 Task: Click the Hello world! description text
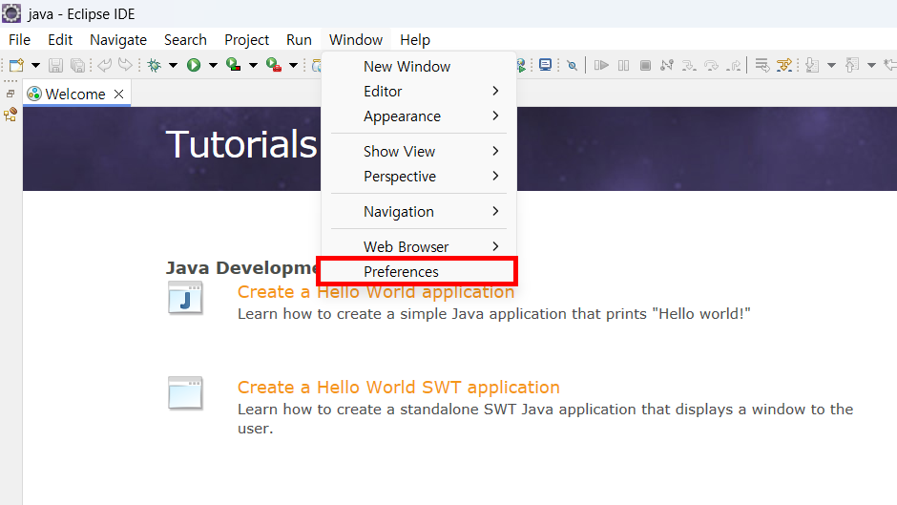click(x=493, y=314)
